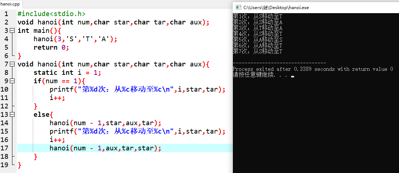The image size is (399, 173).
Task: Click the 'Process exited after 0.3389 seconds' line
Action: pos(313,69)
